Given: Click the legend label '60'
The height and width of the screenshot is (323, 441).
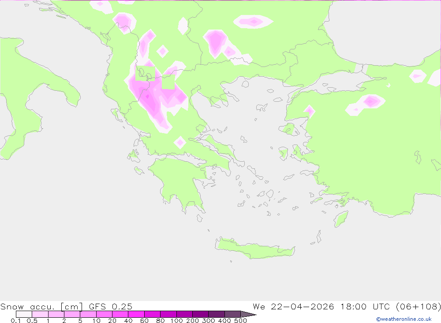Looking at the screenshot, I should click(144, 320).
